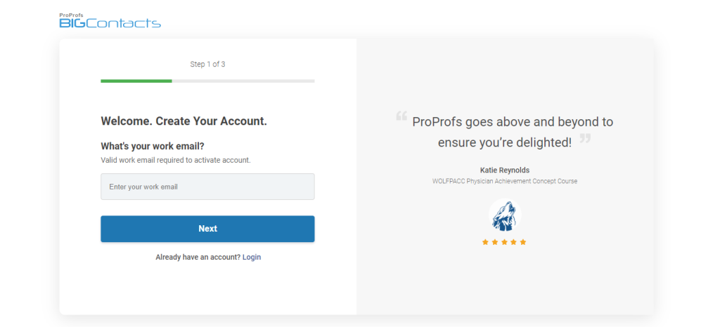Click the "Step 1 of 3" label
Screen dimensions: 720x327
[207, 65]
